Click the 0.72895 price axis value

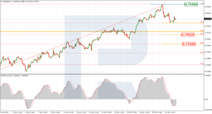click(208, 58)
